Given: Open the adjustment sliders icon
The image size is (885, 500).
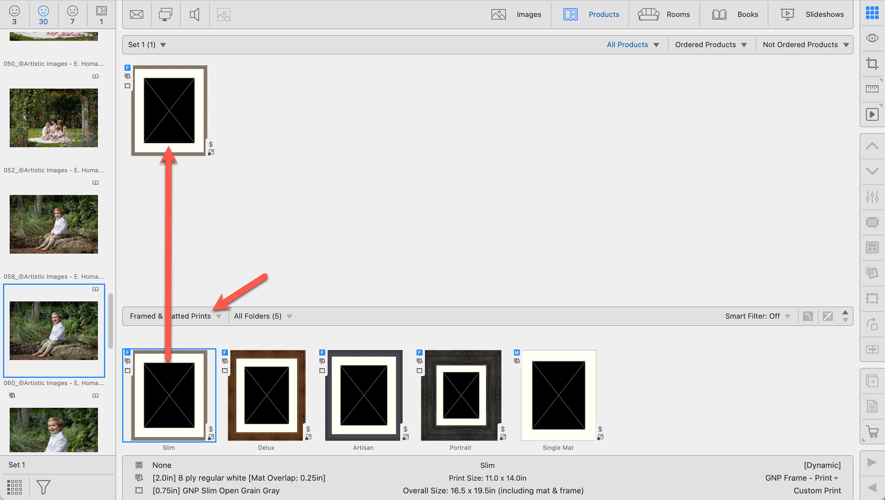Looking at the screenshot, I should tap(872, 197).
